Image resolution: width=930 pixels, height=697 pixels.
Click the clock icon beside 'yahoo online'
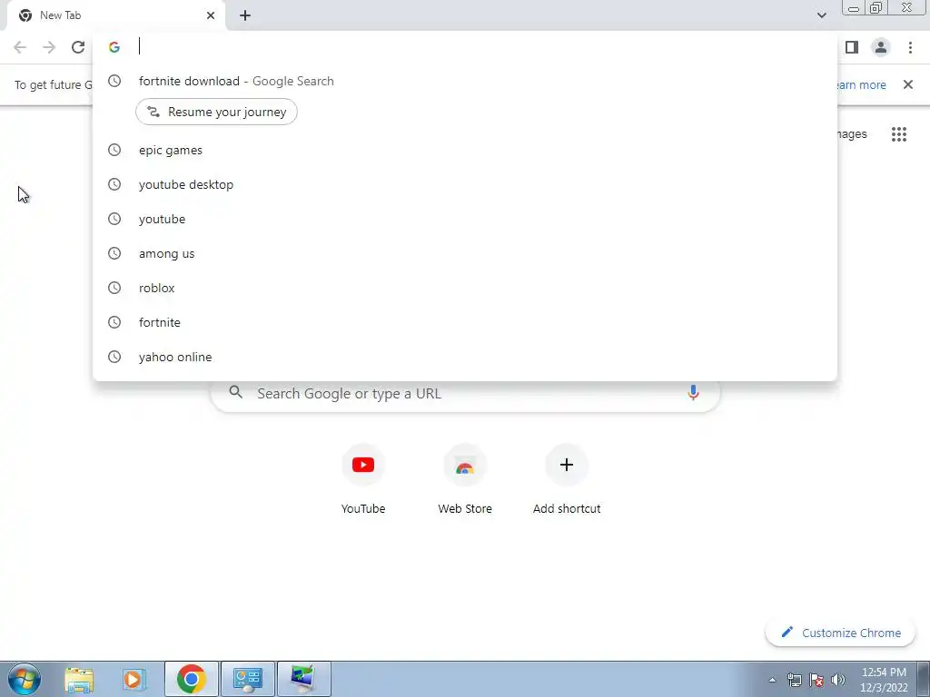114,356
